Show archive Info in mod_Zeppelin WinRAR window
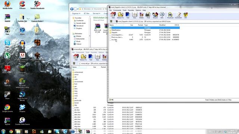Screen dimensions: 239x134 (x=162, y=15)
